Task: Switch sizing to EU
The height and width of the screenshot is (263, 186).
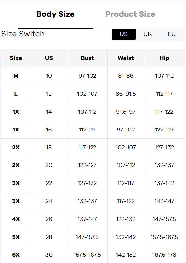Action: point(172,34)
